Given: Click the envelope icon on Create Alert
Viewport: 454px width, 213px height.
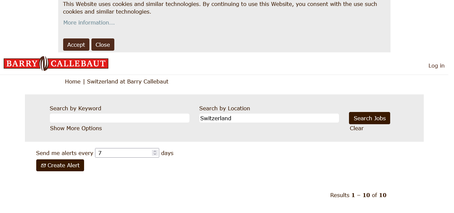Looking at the screenshot, I should pos(43,166).
